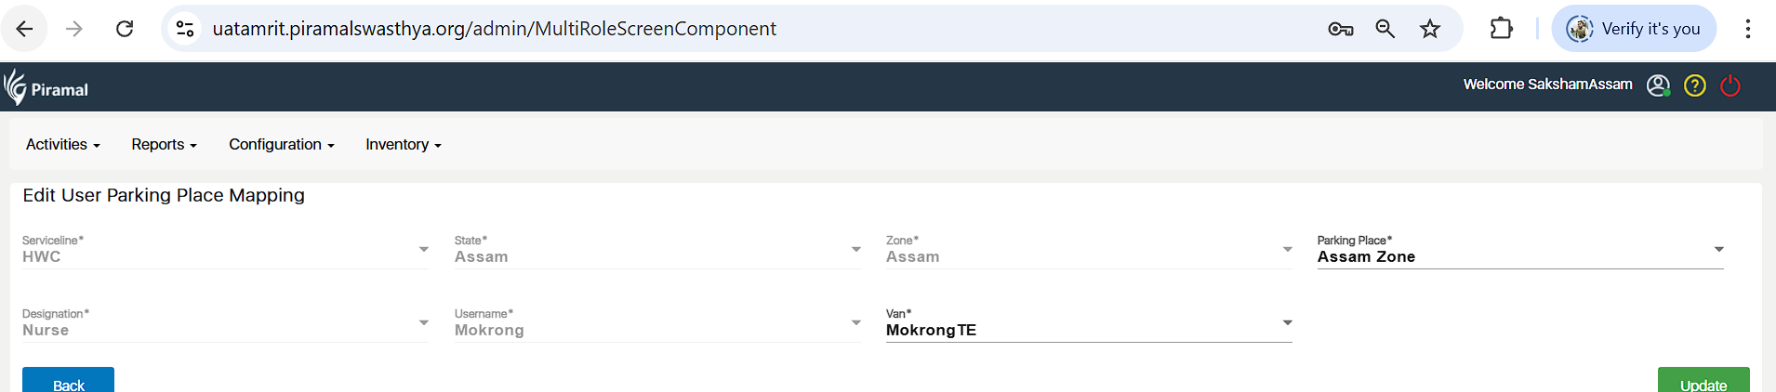Open the site information icon
The height and width of the screenshot is (392, 1776).
coord(185,29)
